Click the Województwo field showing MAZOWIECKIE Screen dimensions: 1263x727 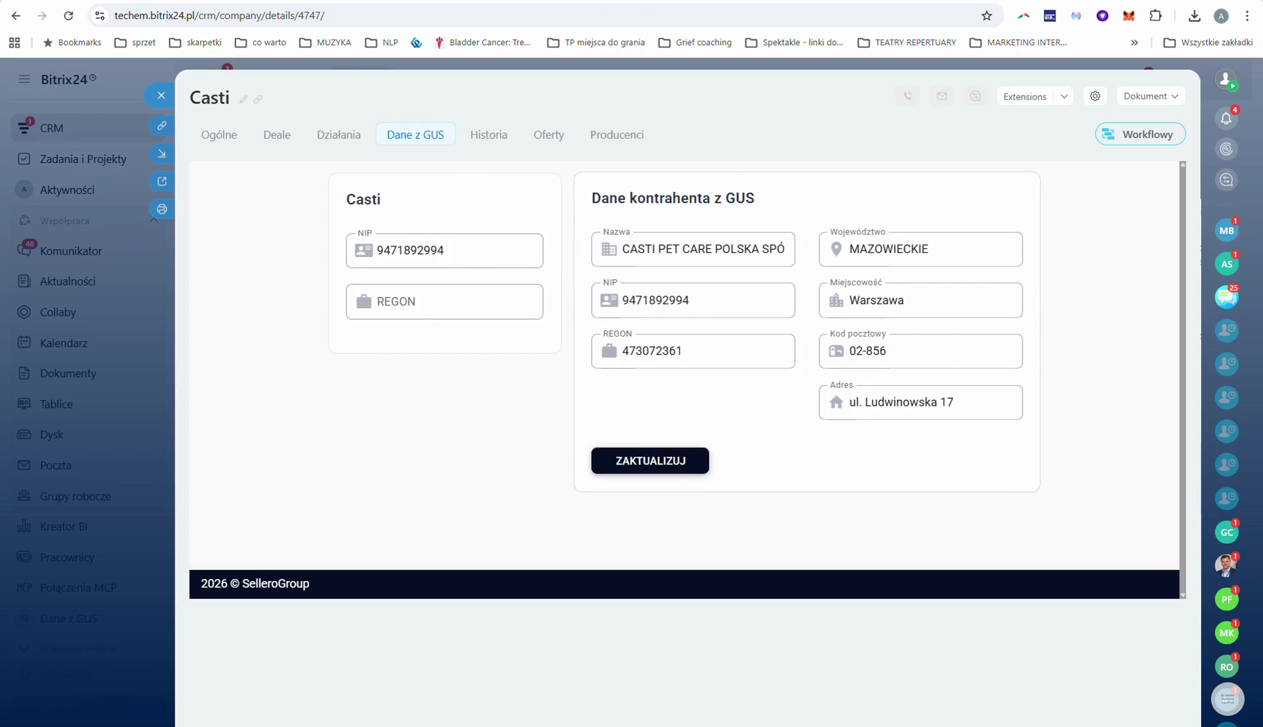point(920,249)
